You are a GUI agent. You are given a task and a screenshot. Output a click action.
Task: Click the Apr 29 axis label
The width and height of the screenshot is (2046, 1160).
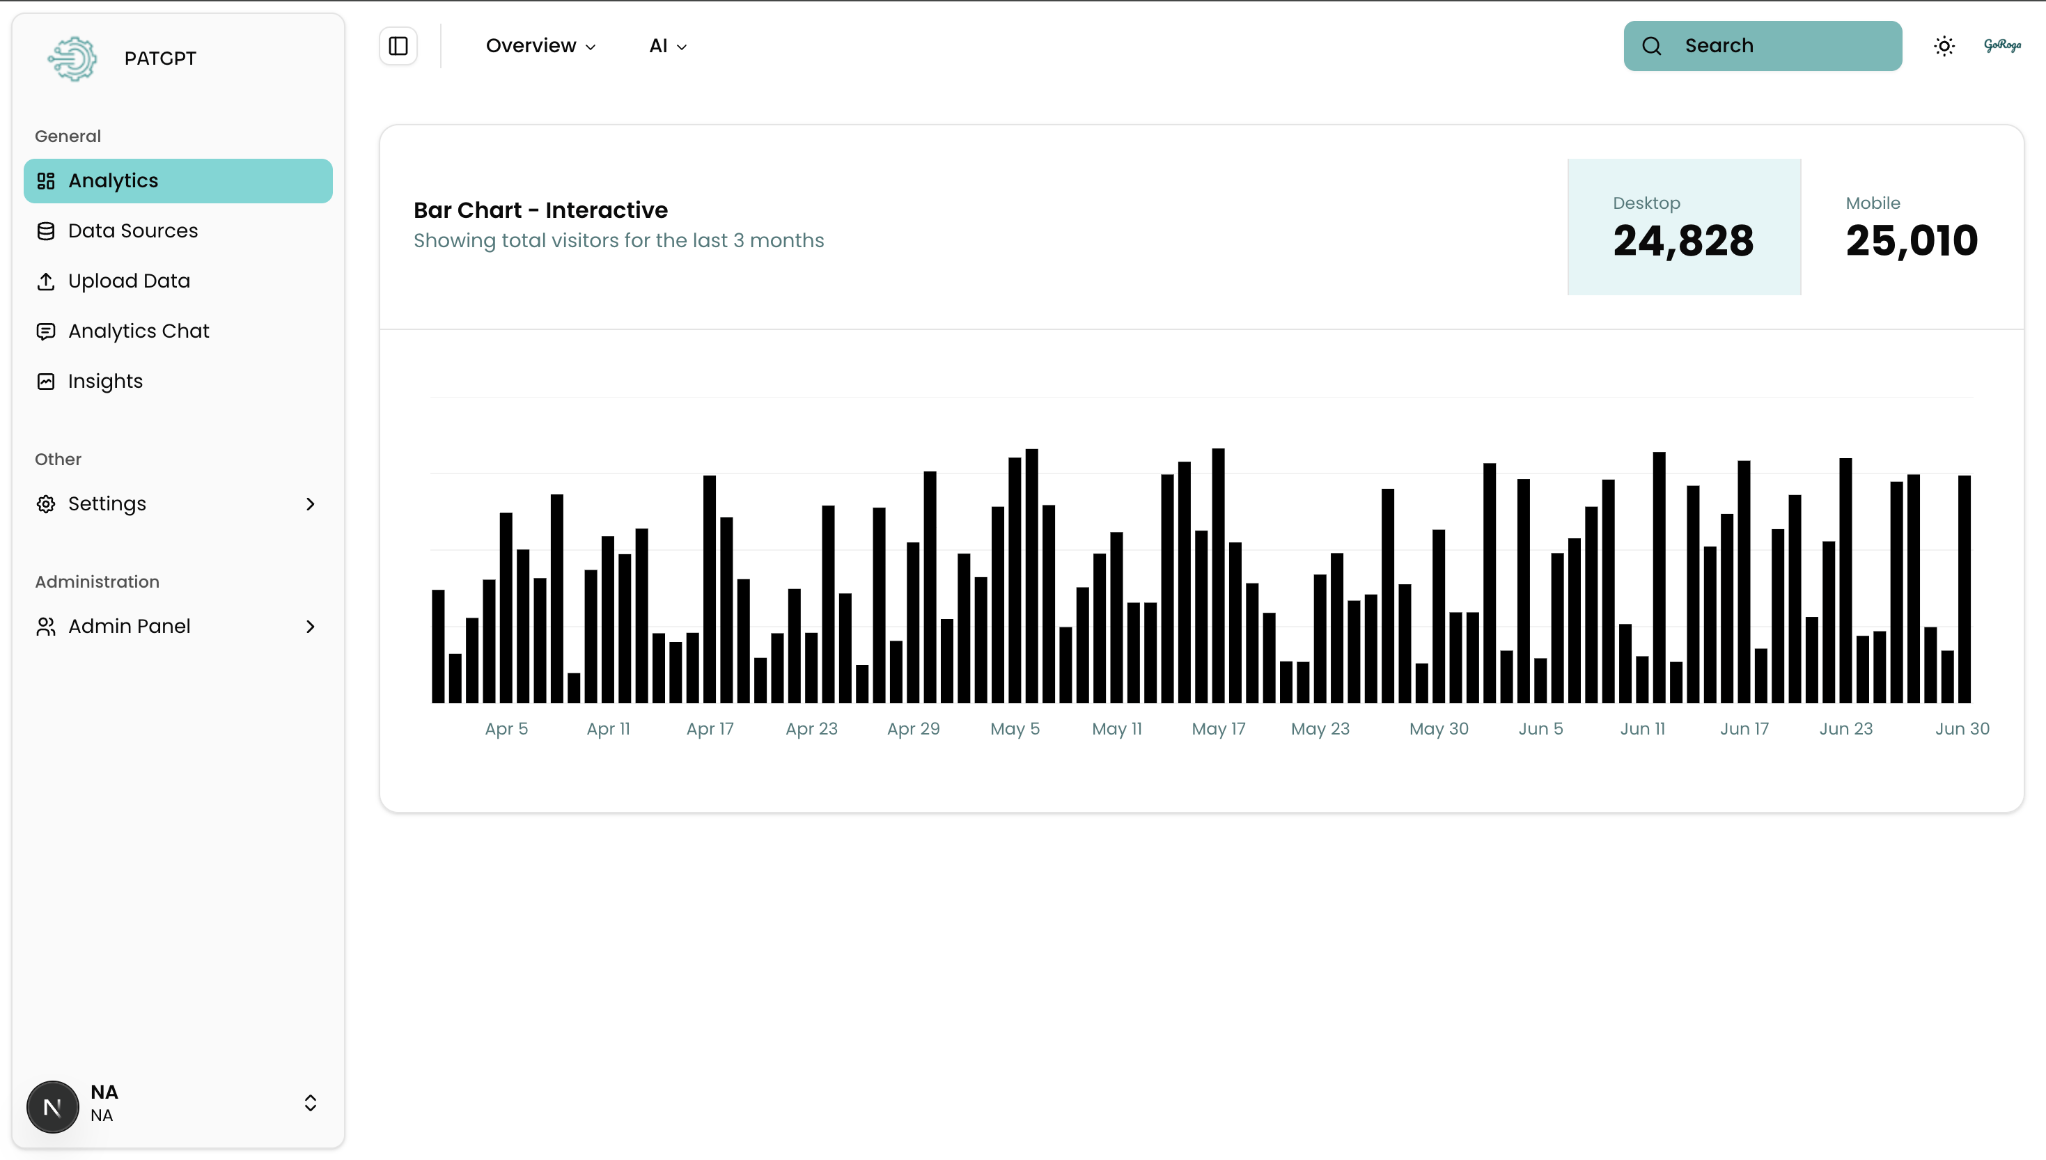914,729
